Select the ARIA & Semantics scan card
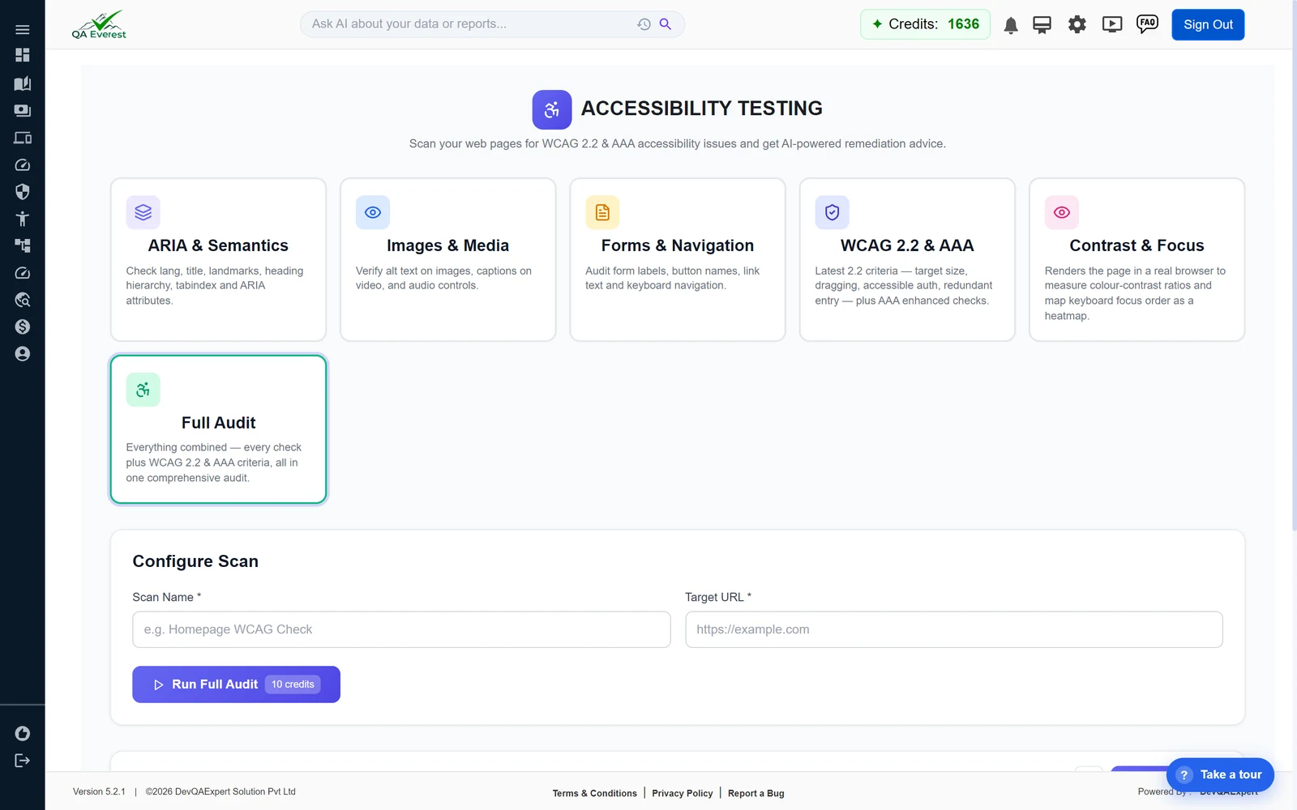The width and height of the screenshot is (1297, 810). click(x=218, y=259)
